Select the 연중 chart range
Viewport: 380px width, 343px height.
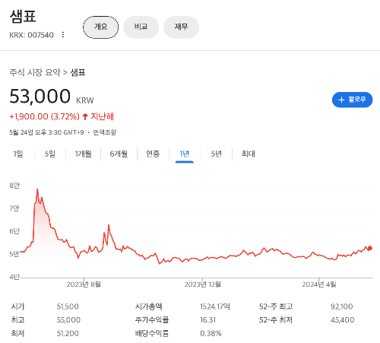pos(153,154)
